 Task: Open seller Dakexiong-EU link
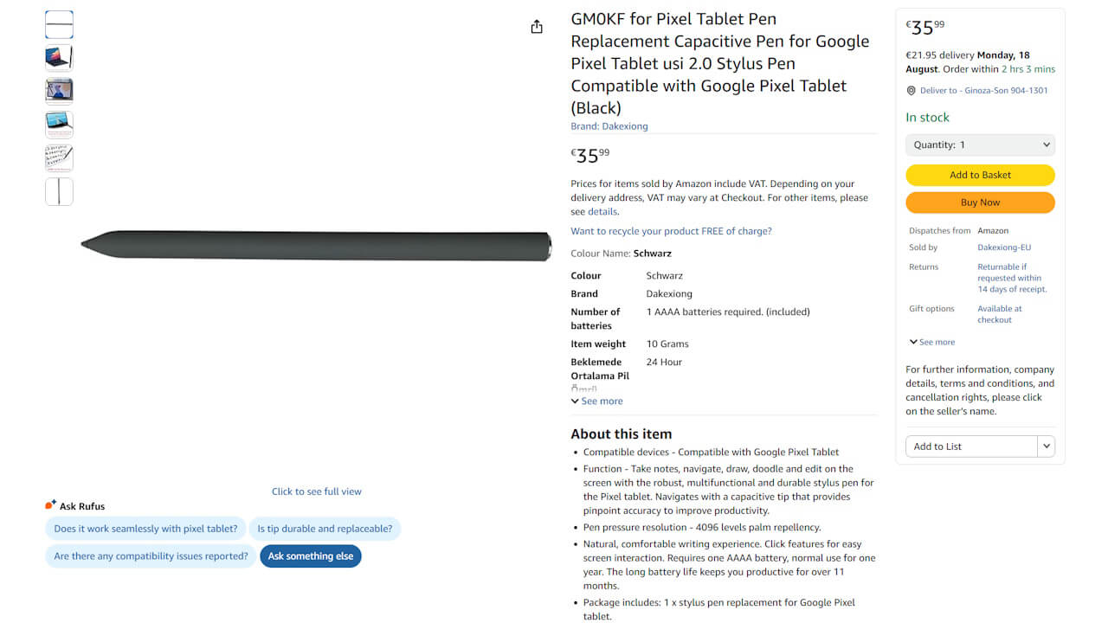(x=1004, y=247)
